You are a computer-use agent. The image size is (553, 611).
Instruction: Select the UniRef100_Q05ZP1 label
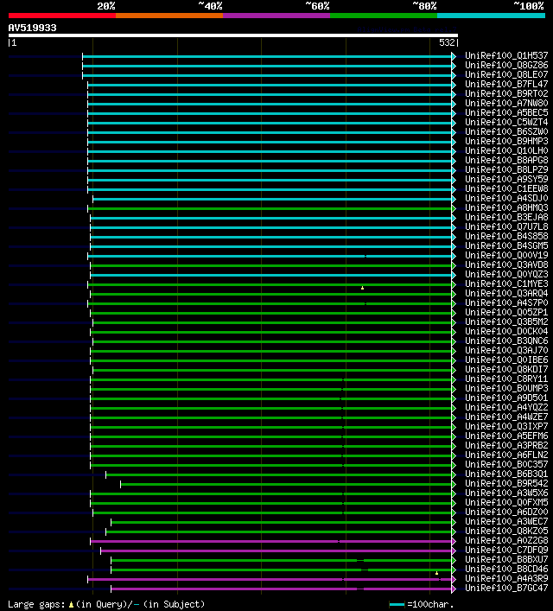[x=506, y=312]
